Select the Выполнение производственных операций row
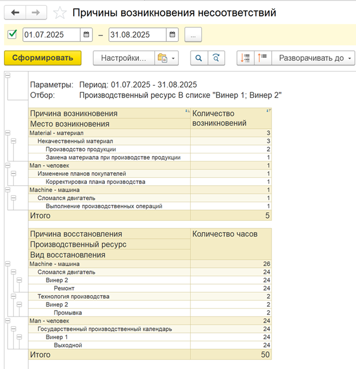The height and width of the screenshot is (369, 356). click(150, 206)
